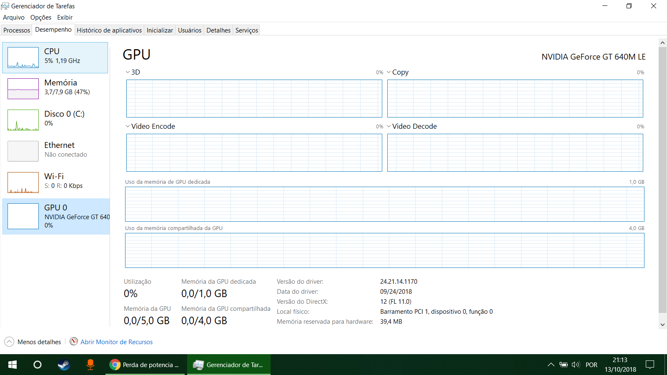Switch to the Processos tab
667x375 pixels.
[17, 30]
